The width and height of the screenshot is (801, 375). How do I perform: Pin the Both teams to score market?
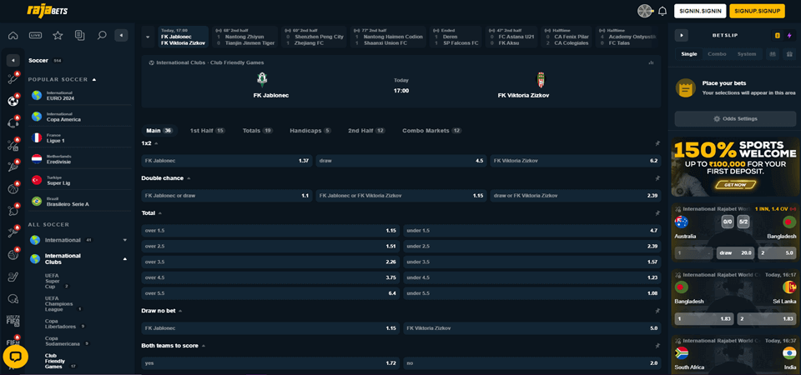pyautogui.click(x=657, y=346)
